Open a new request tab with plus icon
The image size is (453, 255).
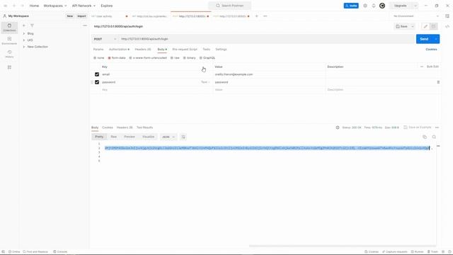pyautogui.click(x=256, y=16)
